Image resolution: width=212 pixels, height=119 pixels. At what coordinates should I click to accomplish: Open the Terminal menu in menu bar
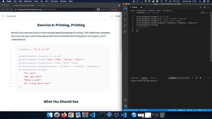[54, 1]
